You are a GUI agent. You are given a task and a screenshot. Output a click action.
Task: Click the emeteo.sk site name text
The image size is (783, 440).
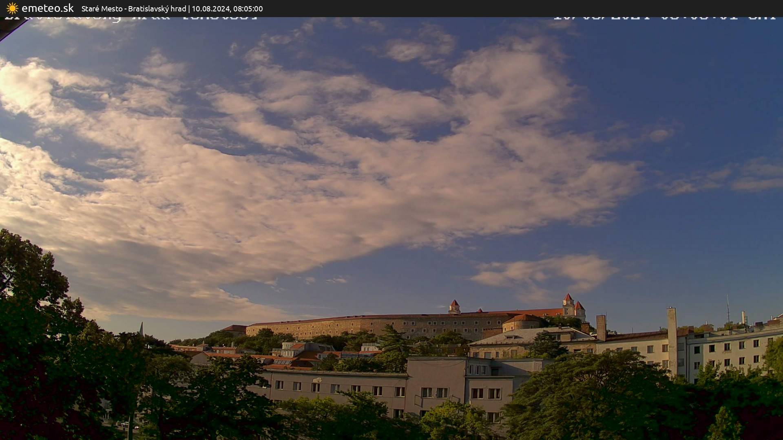tap(47, 8)
